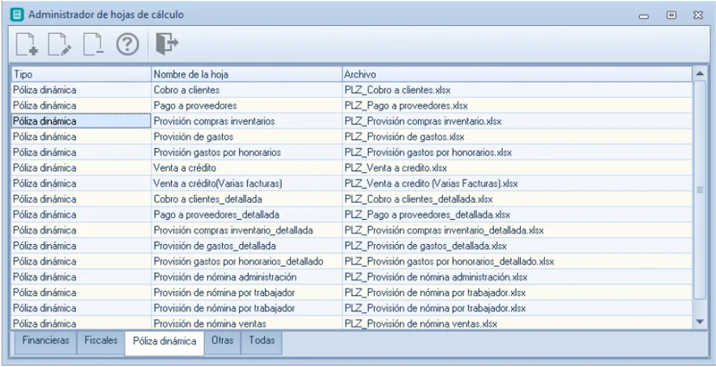The width and height of the screenshot is (716, 367).
Task: Click file PLZ_Provisión compras inventario.xlsx
Action: point(423,121)
